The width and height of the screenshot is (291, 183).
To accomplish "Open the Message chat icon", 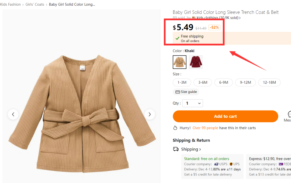I will [289, 114].
